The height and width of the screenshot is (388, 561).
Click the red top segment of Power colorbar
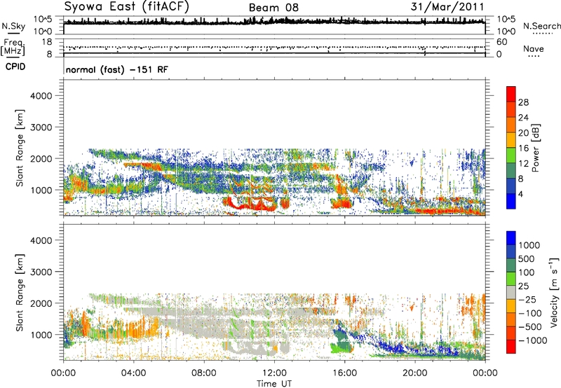pos(511,95)
